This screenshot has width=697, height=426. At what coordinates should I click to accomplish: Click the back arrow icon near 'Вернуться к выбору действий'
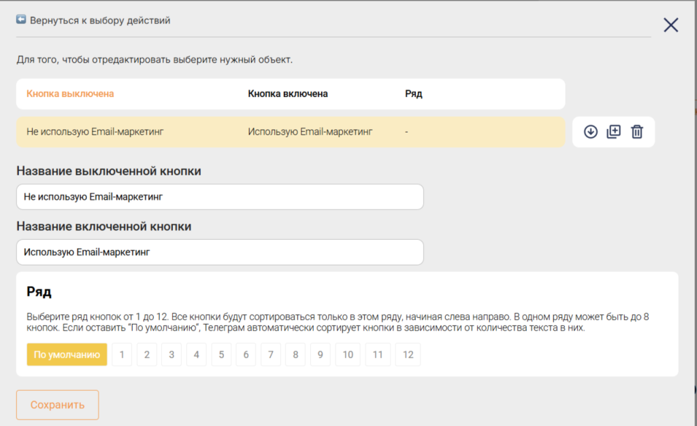[x=21, y=20]
